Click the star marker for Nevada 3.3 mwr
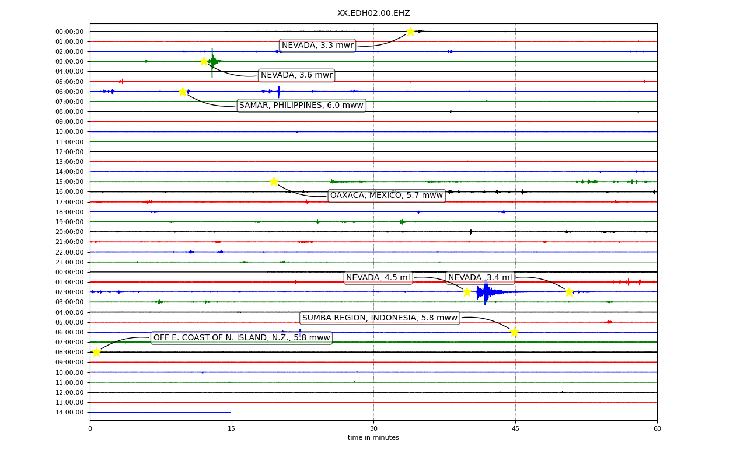Screen dimensions: 747x467 (410, 32)
